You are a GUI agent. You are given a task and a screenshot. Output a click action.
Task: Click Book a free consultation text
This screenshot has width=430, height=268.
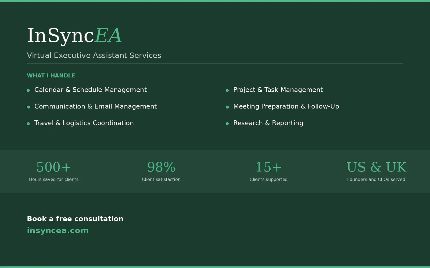(75, 219)
